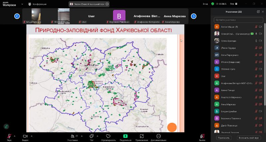Click the green annotation pencil icon
The width and height of the screenshot is (266, 142).
pyautogui.click(x=6, y=126)
